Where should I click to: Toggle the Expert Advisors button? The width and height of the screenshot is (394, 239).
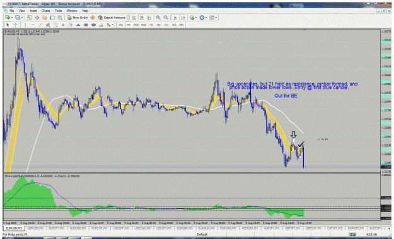click(x=112, y=18)
